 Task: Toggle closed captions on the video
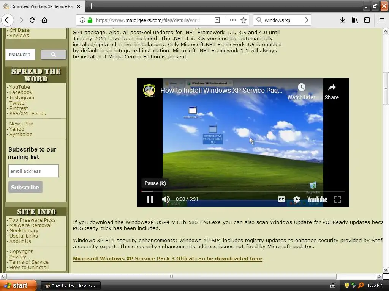281,199
